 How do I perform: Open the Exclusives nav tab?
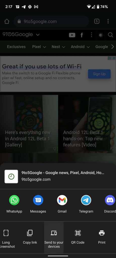pos(16,47)
